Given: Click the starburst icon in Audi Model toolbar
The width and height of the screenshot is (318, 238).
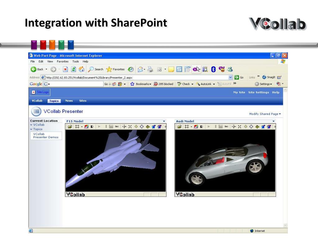Looking at the screenshot, I should 245,127.
